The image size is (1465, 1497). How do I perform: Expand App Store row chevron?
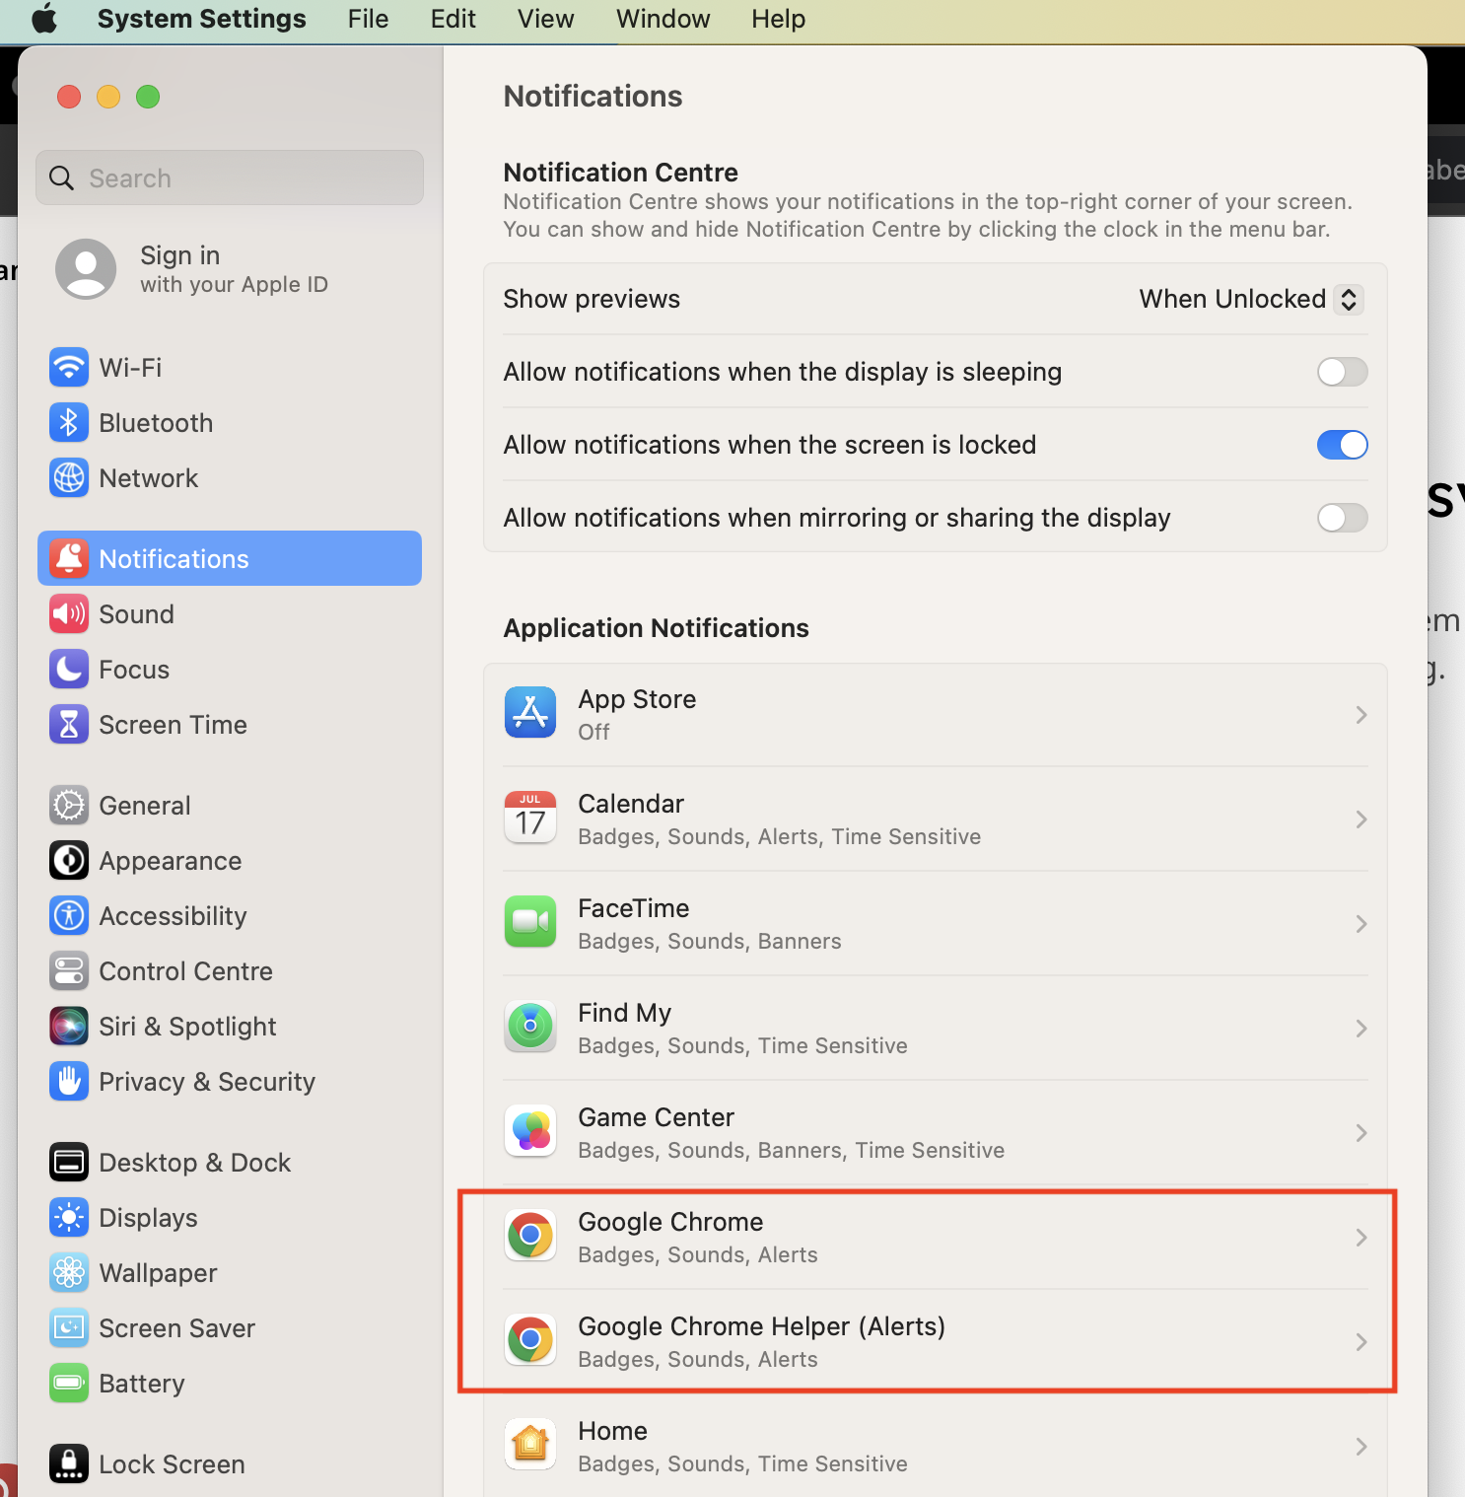(1361, 715)
